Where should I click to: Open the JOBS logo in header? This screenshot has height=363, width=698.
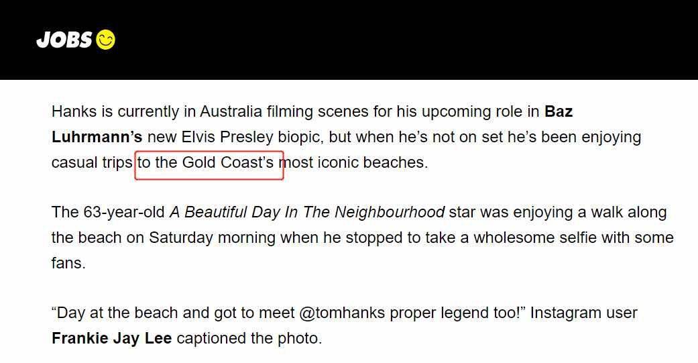point(76,40)
